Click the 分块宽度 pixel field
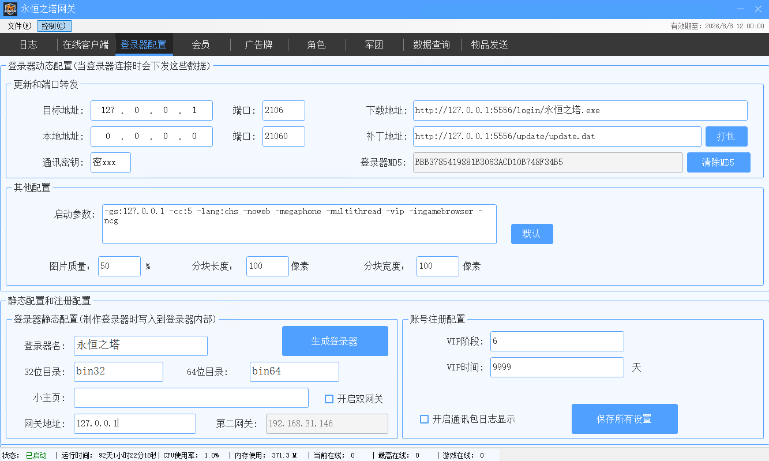This screenshot has height=461, width=769. click(438, 266)
